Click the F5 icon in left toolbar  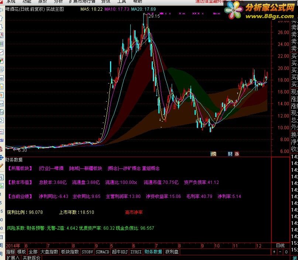(x=1, y=178)
